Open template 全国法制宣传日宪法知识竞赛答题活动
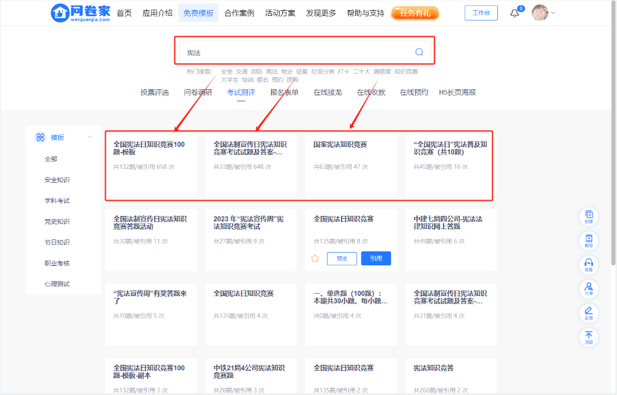Viewport: 617px width, 395px height. 151,240
